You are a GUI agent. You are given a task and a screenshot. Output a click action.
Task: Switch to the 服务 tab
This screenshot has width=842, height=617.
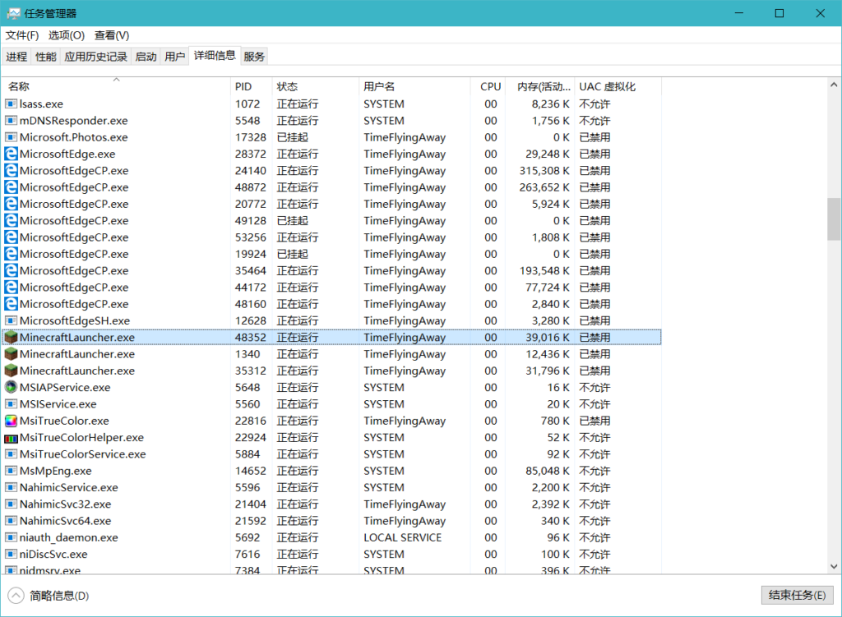(x=254, y=57)
